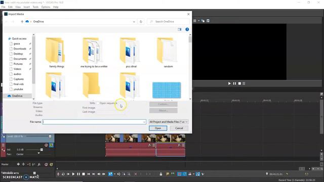Viewport: 324px width, 182px height.
Task: Click Save Snapshot icon above the preview
Action: pyautogui.click(x=208, y=21)
